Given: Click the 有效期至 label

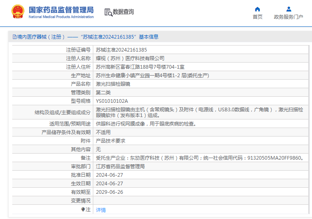Looking at the screenshot, I should point(81,192).
